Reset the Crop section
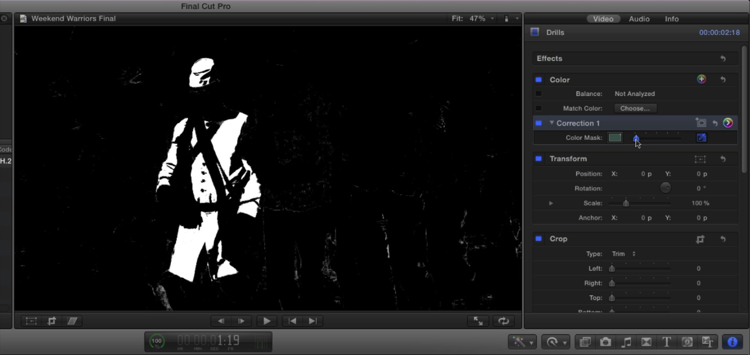The height and width of the screenshot is (355, 750). (x=723, y=239)
